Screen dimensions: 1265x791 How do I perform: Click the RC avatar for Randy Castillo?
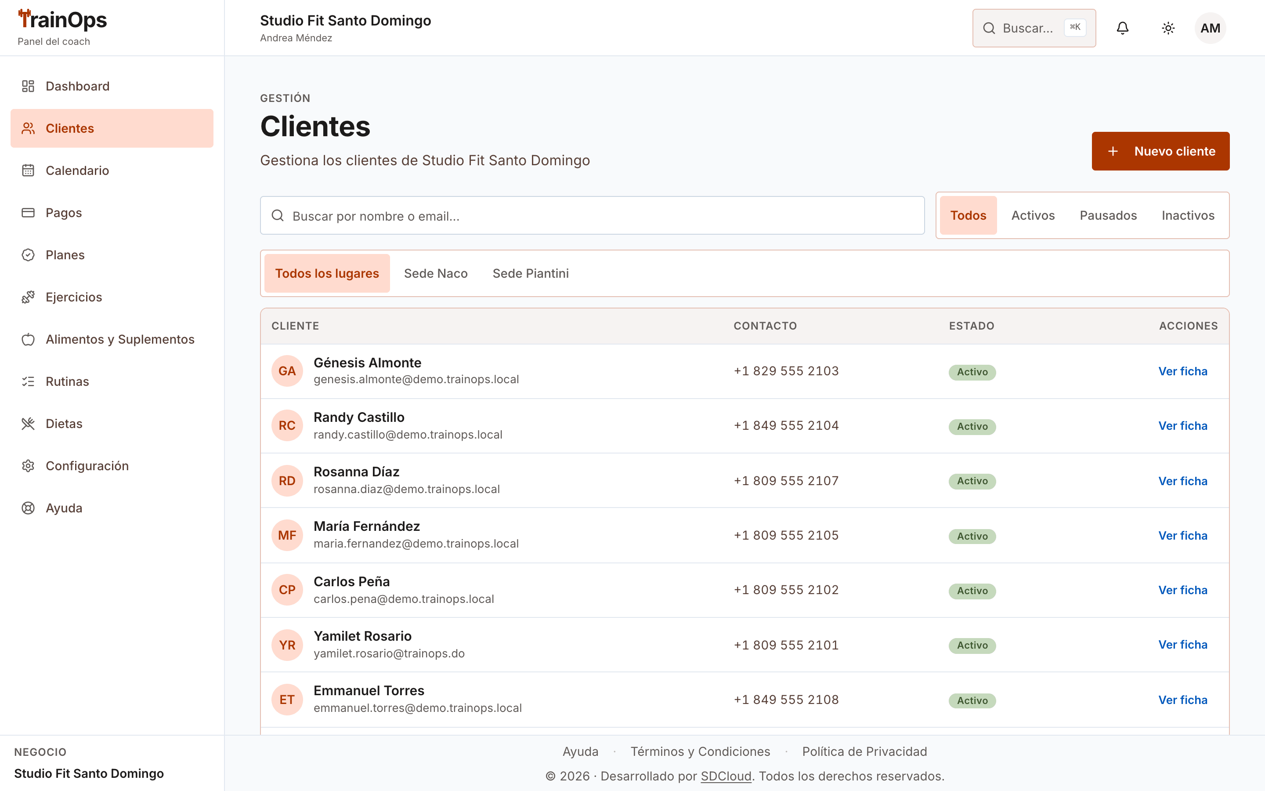(287, 425)
